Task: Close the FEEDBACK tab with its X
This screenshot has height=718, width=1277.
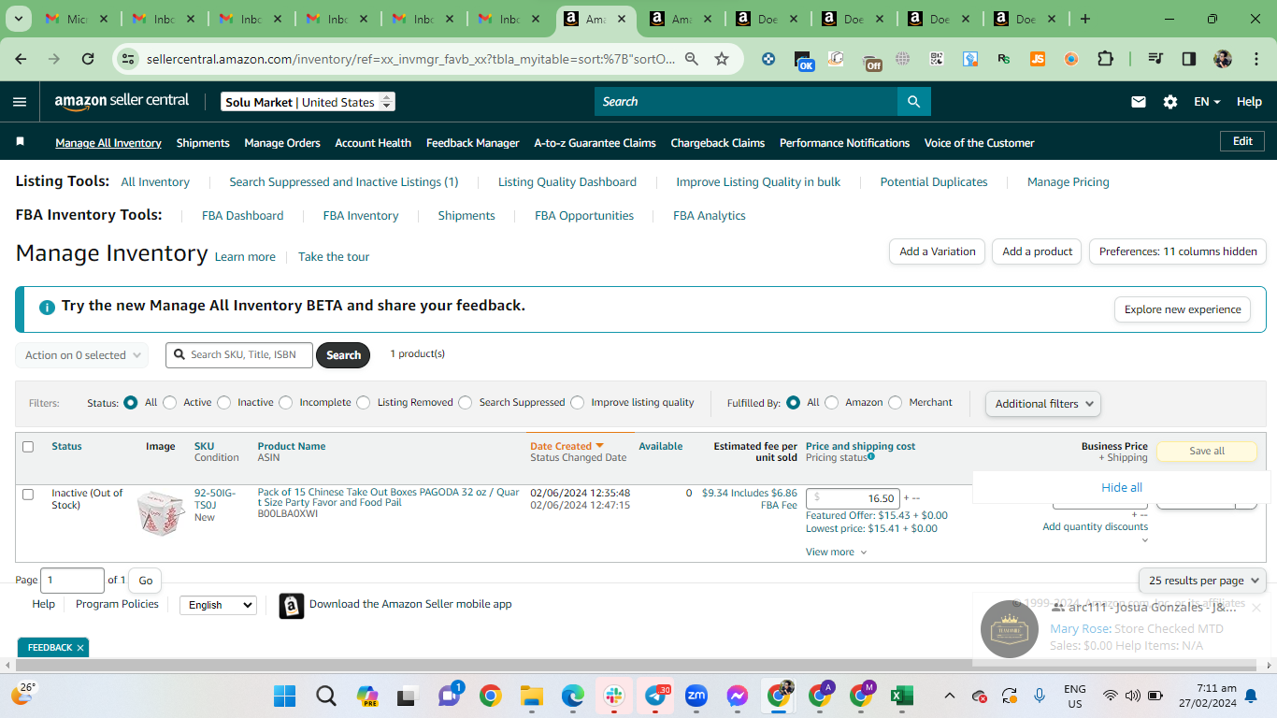Action: [80, 648]
